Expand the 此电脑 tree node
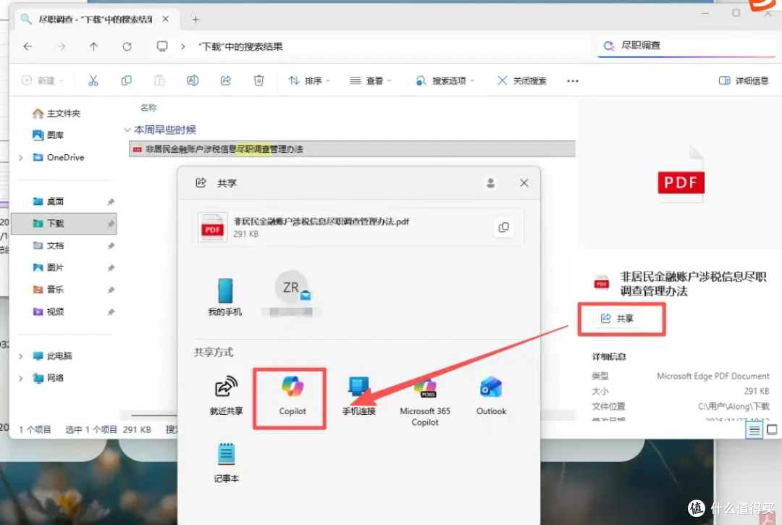Image resolution: width=782 pixels, height=525 pixels. [x=20, y=356]
